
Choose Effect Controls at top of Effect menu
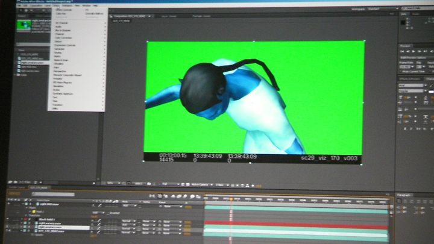[64, 10]
